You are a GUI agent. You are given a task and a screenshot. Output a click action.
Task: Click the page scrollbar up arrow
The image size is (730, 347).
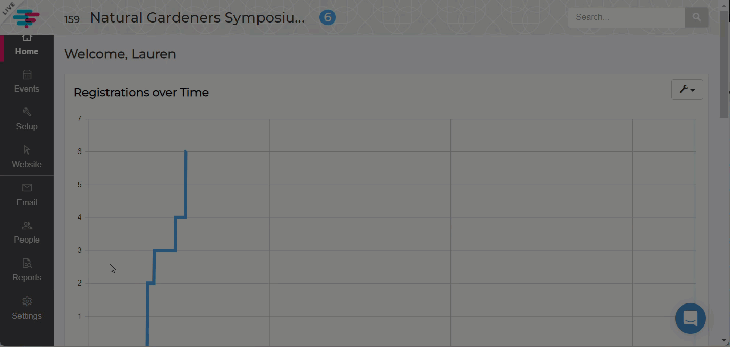(x=724, y=5)
